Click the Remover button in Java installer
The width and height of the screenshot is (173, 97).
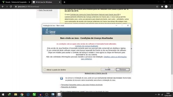(122, 70)
